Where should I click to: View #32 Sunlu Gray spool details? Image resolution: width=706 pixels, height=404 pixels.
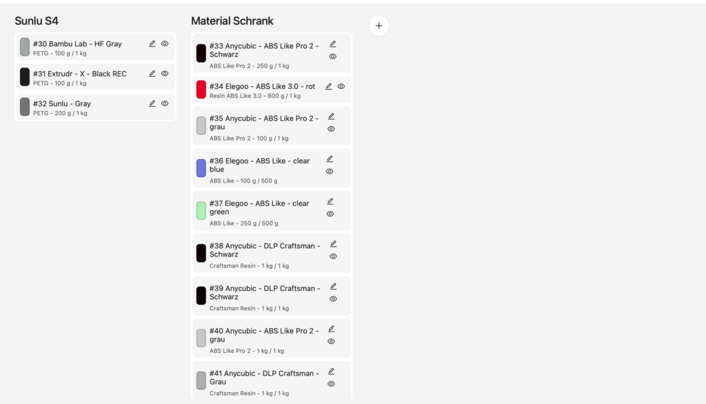(x=165, y=103)
